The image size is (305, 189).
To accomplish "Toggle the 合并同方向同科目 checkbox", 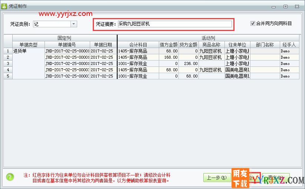I will [253, 23].
